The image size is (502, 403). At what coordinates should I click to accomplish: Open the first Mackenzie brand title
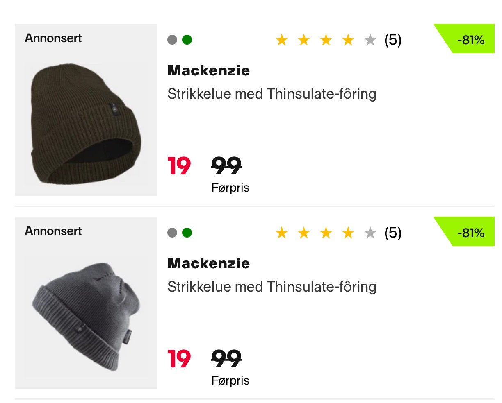tap(208, 70)
